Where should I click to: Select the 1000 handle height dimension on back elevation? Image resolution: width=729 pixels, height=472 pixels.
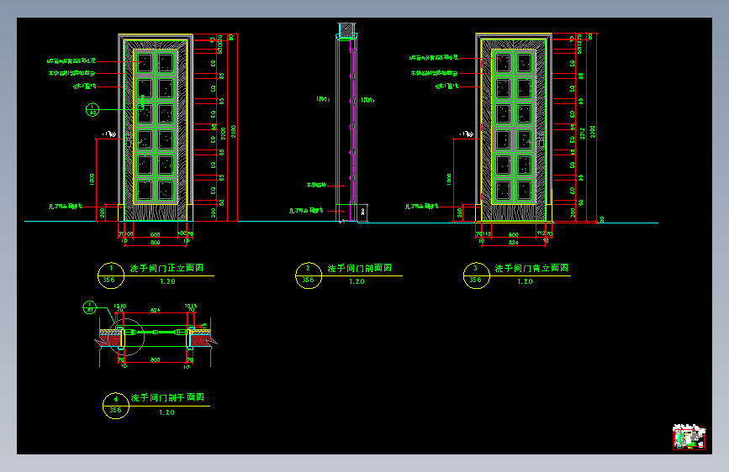click(x=449, y=180)
